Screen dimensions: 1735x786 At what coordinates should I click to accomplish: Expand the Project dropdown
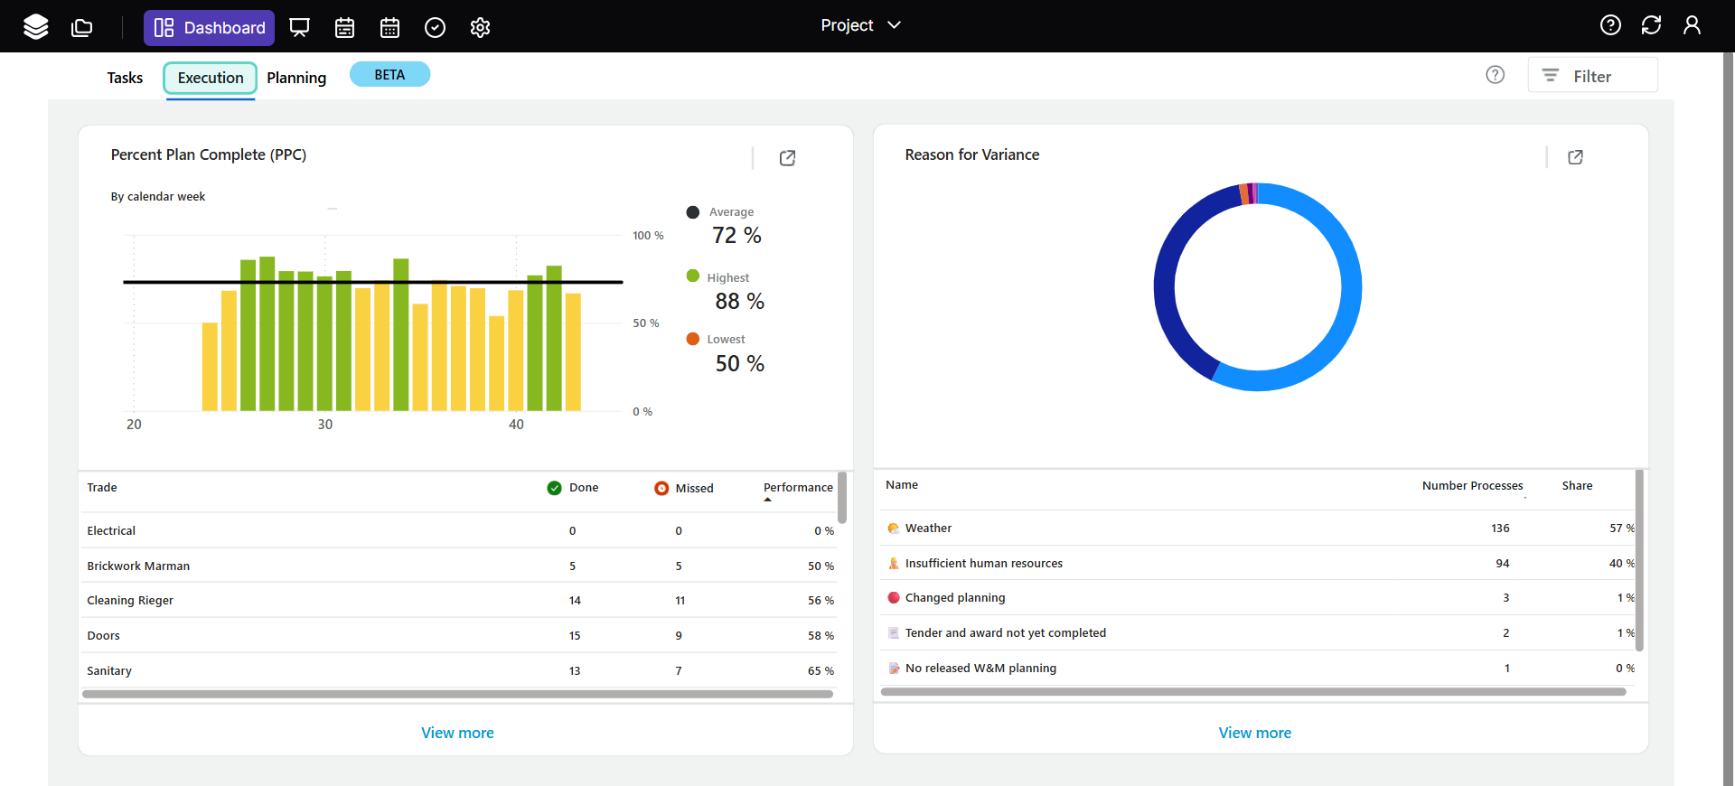click(860, 25)
